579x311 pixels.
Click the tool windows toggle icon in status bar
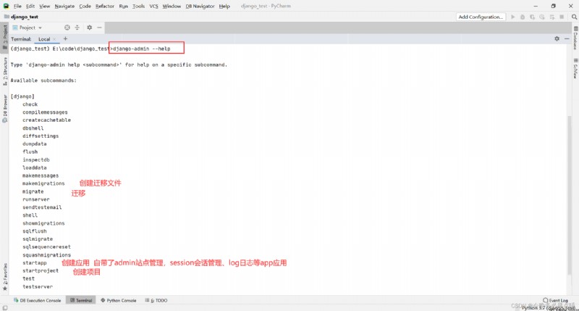click(x=4, y=307)
